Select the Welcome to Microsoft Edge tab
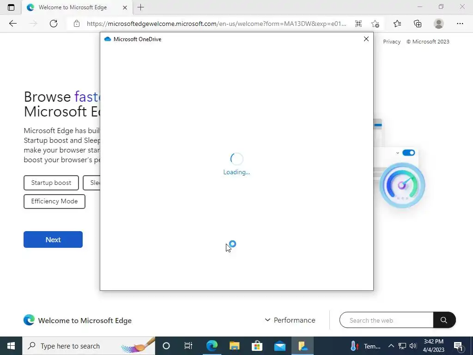 pos(73,7)
